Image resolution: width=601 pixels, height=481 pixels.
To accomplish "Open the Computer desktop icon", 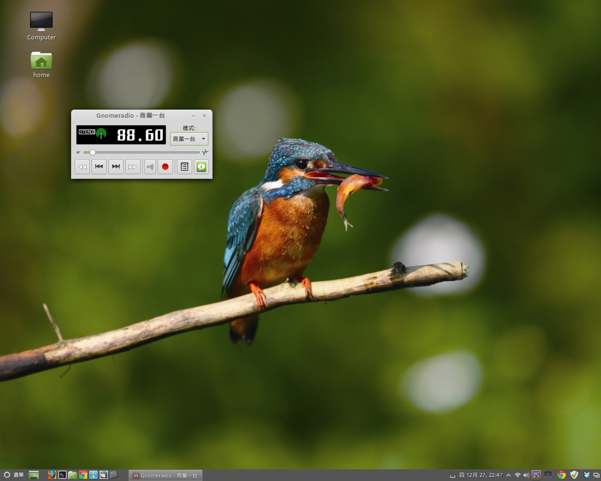I will click(41, 26).
